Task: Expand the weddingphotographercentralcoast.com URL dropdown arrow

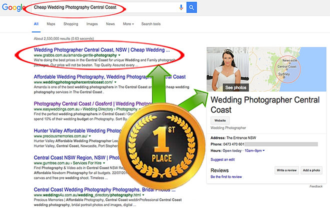Action: pyautogui.click(x=115, y=82)
